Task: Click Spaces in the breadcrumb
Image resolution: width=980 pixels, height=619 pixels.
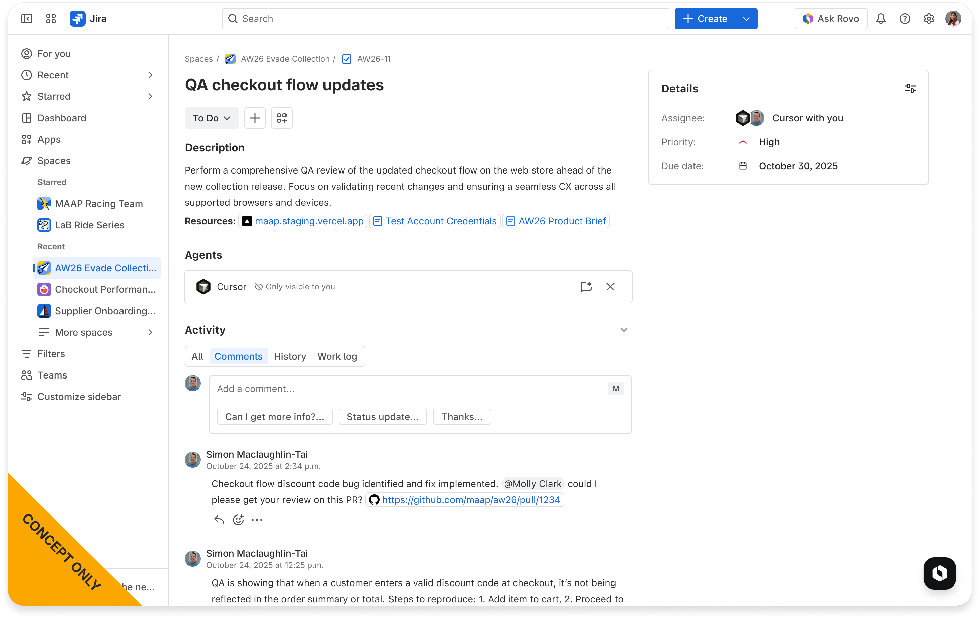Action: (198, 59)
